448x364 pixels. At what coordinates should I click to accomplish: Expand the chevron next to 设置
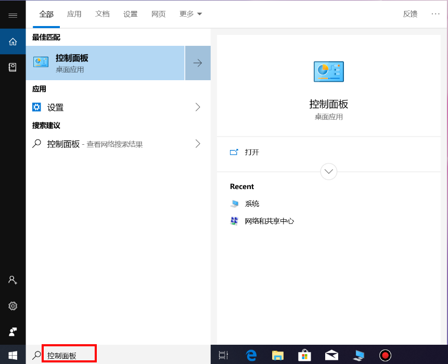pos(198,107)
